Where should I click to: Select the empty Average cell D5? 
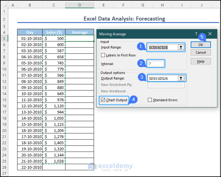click(80, 38)
